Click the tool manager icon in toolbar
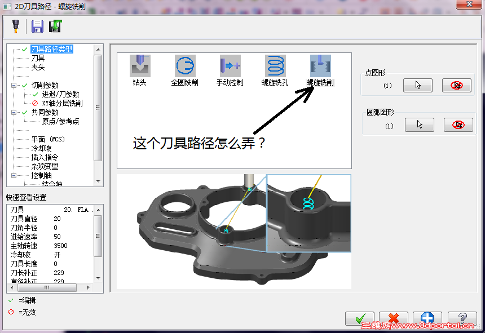485x333 pixels. pyautogui.click(x=15, y=26)
